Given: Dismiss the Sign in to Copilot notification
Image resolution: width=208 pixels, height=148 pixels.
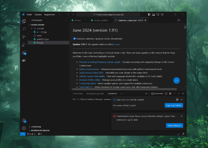Looking at the screenshot, I should coord(181,100).
